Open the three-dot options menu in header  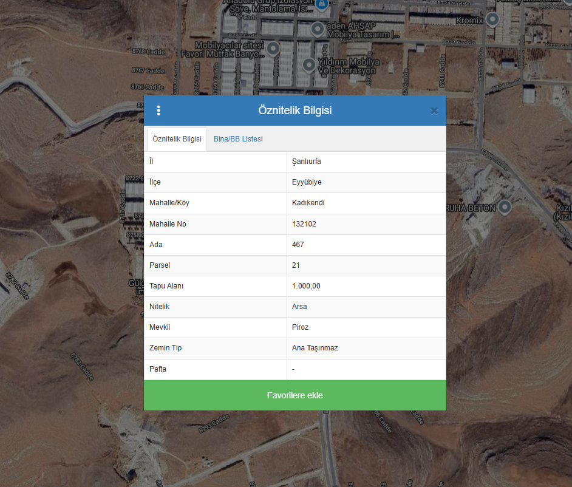pyautogui.click(x=158, y=111)
